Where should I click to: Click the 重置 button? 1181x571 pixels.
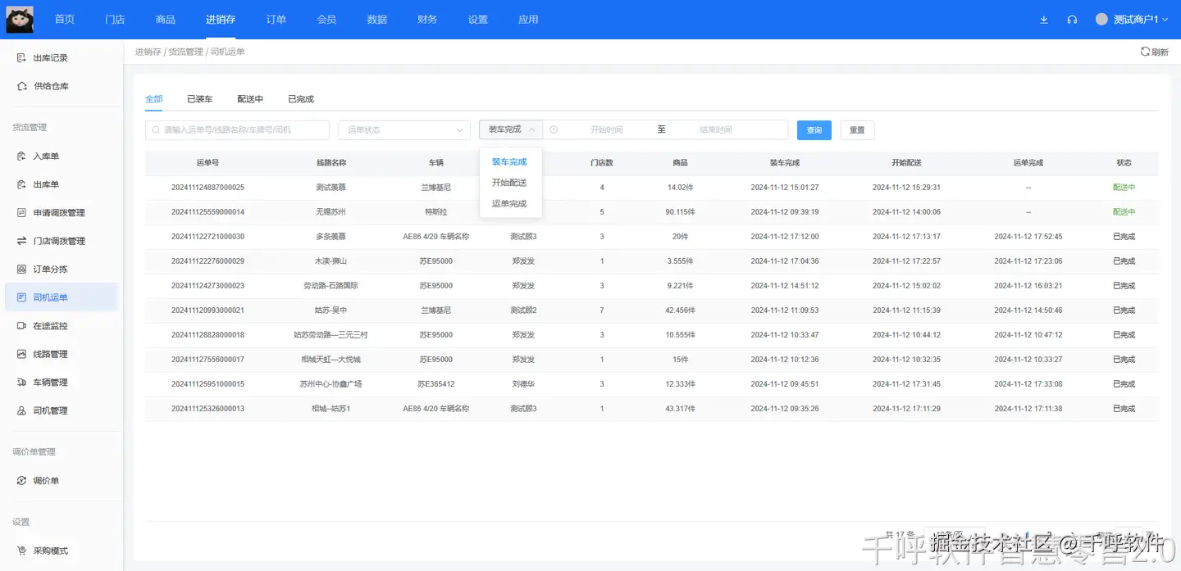tap(857, 130)
